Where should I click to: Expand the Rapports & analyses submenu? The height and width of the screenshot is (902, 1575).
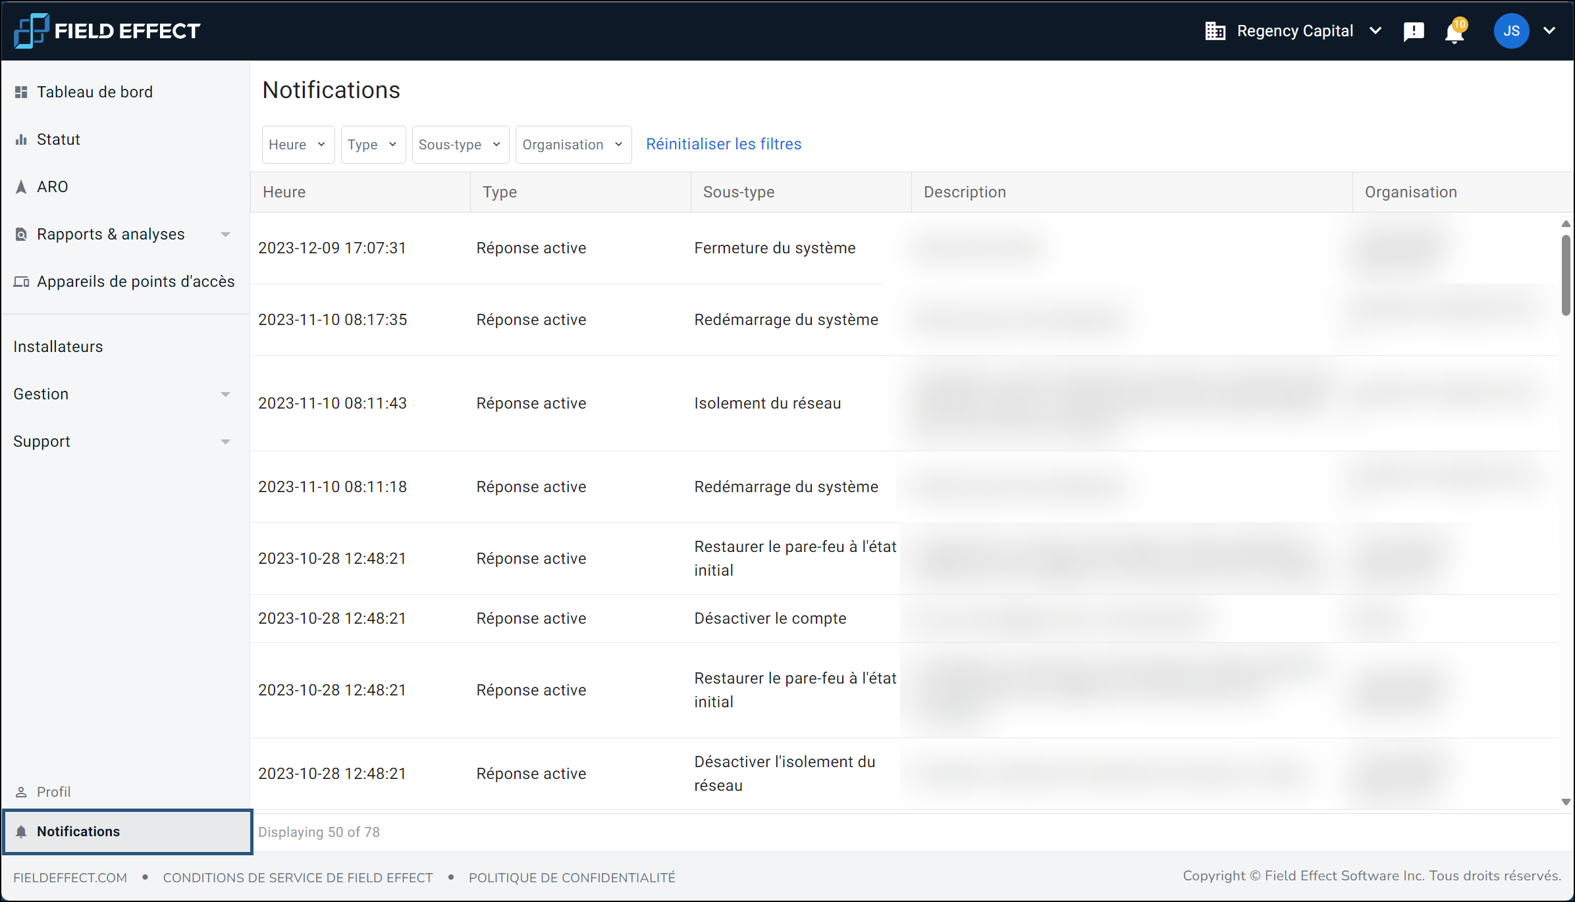225,234
